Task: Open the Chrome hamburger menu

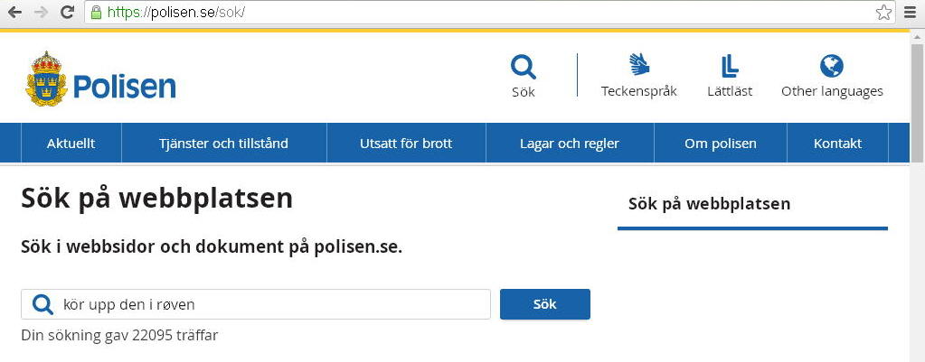Action: (x=911, y=12)
